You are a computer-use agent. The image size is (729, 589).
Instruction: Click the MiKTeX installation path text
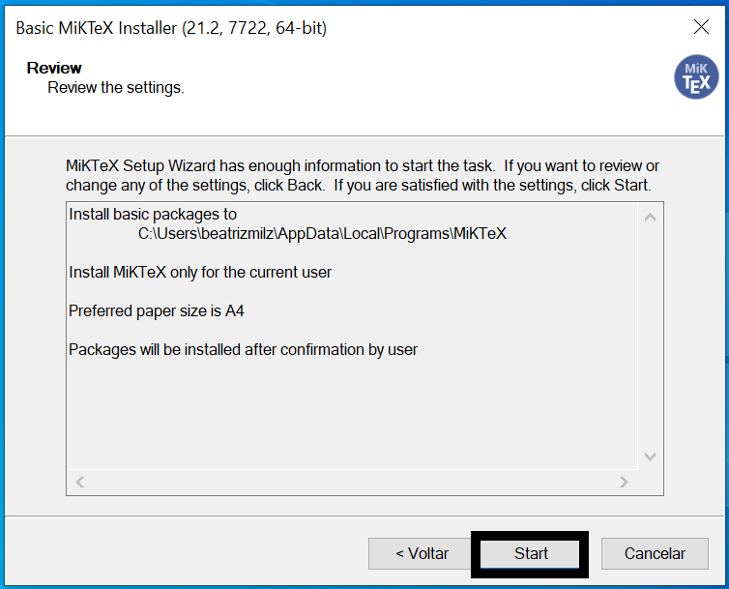click(322, 233)
